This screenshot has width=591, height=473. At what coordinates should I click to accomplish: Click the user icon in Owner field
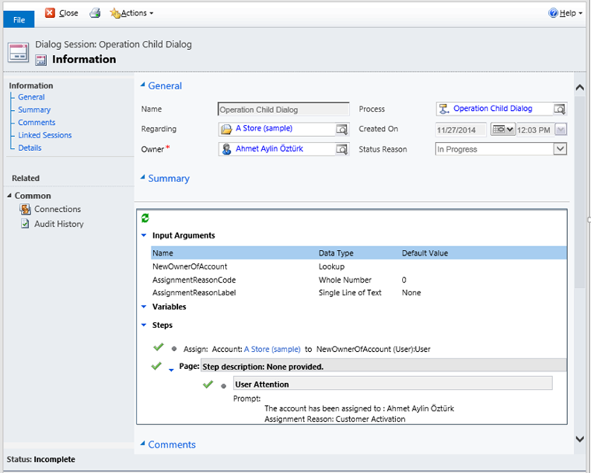[x=226, y=149]
